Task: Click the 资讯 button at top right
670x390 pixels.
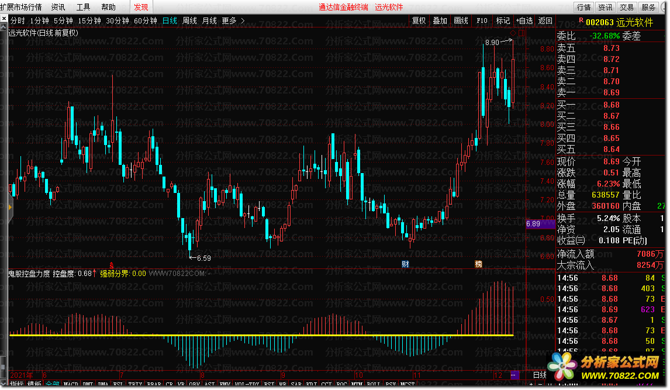Action: pos(605,7)
